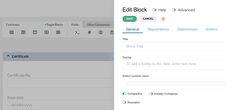Open the Determinant tab
Image resolution: width=227 pixels, height=110 pixels.
(x=187, y=29)
